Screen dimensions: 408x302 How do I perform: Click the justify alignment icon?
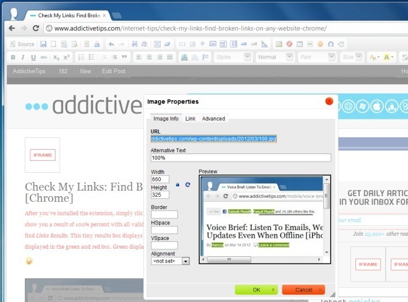coord(169,57)
